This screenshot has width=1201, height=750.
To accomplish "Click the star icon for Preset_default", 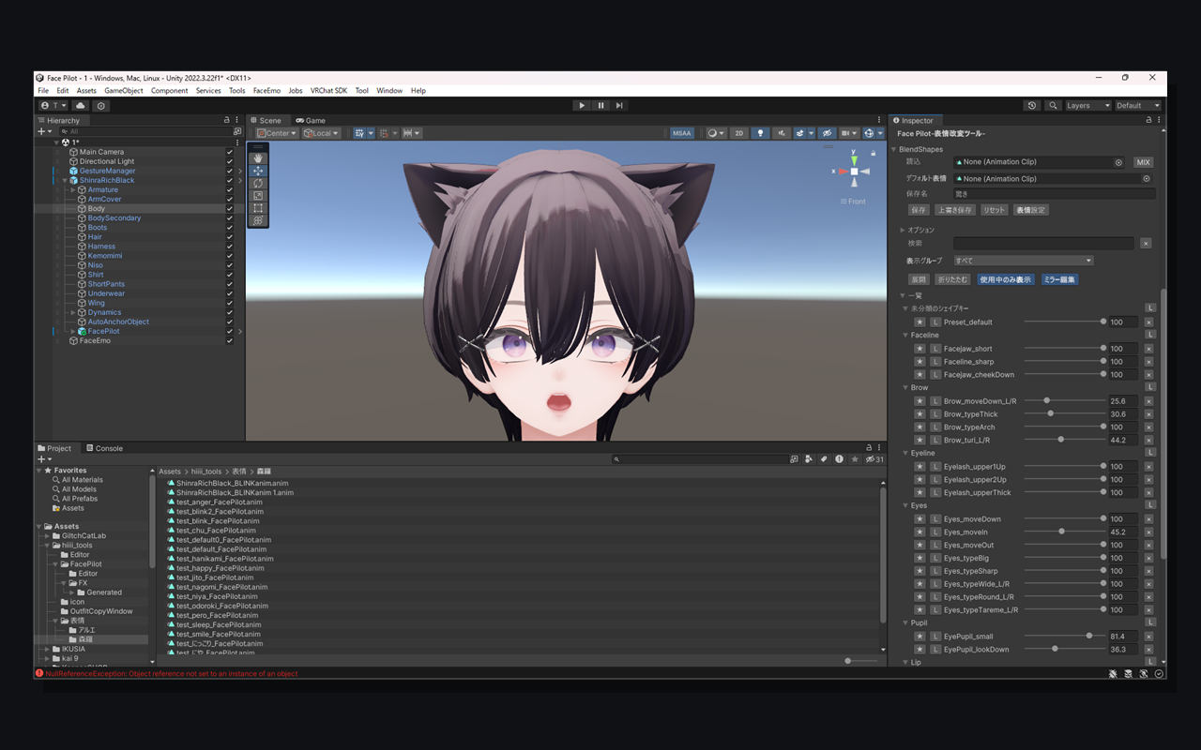I will 920,322.
